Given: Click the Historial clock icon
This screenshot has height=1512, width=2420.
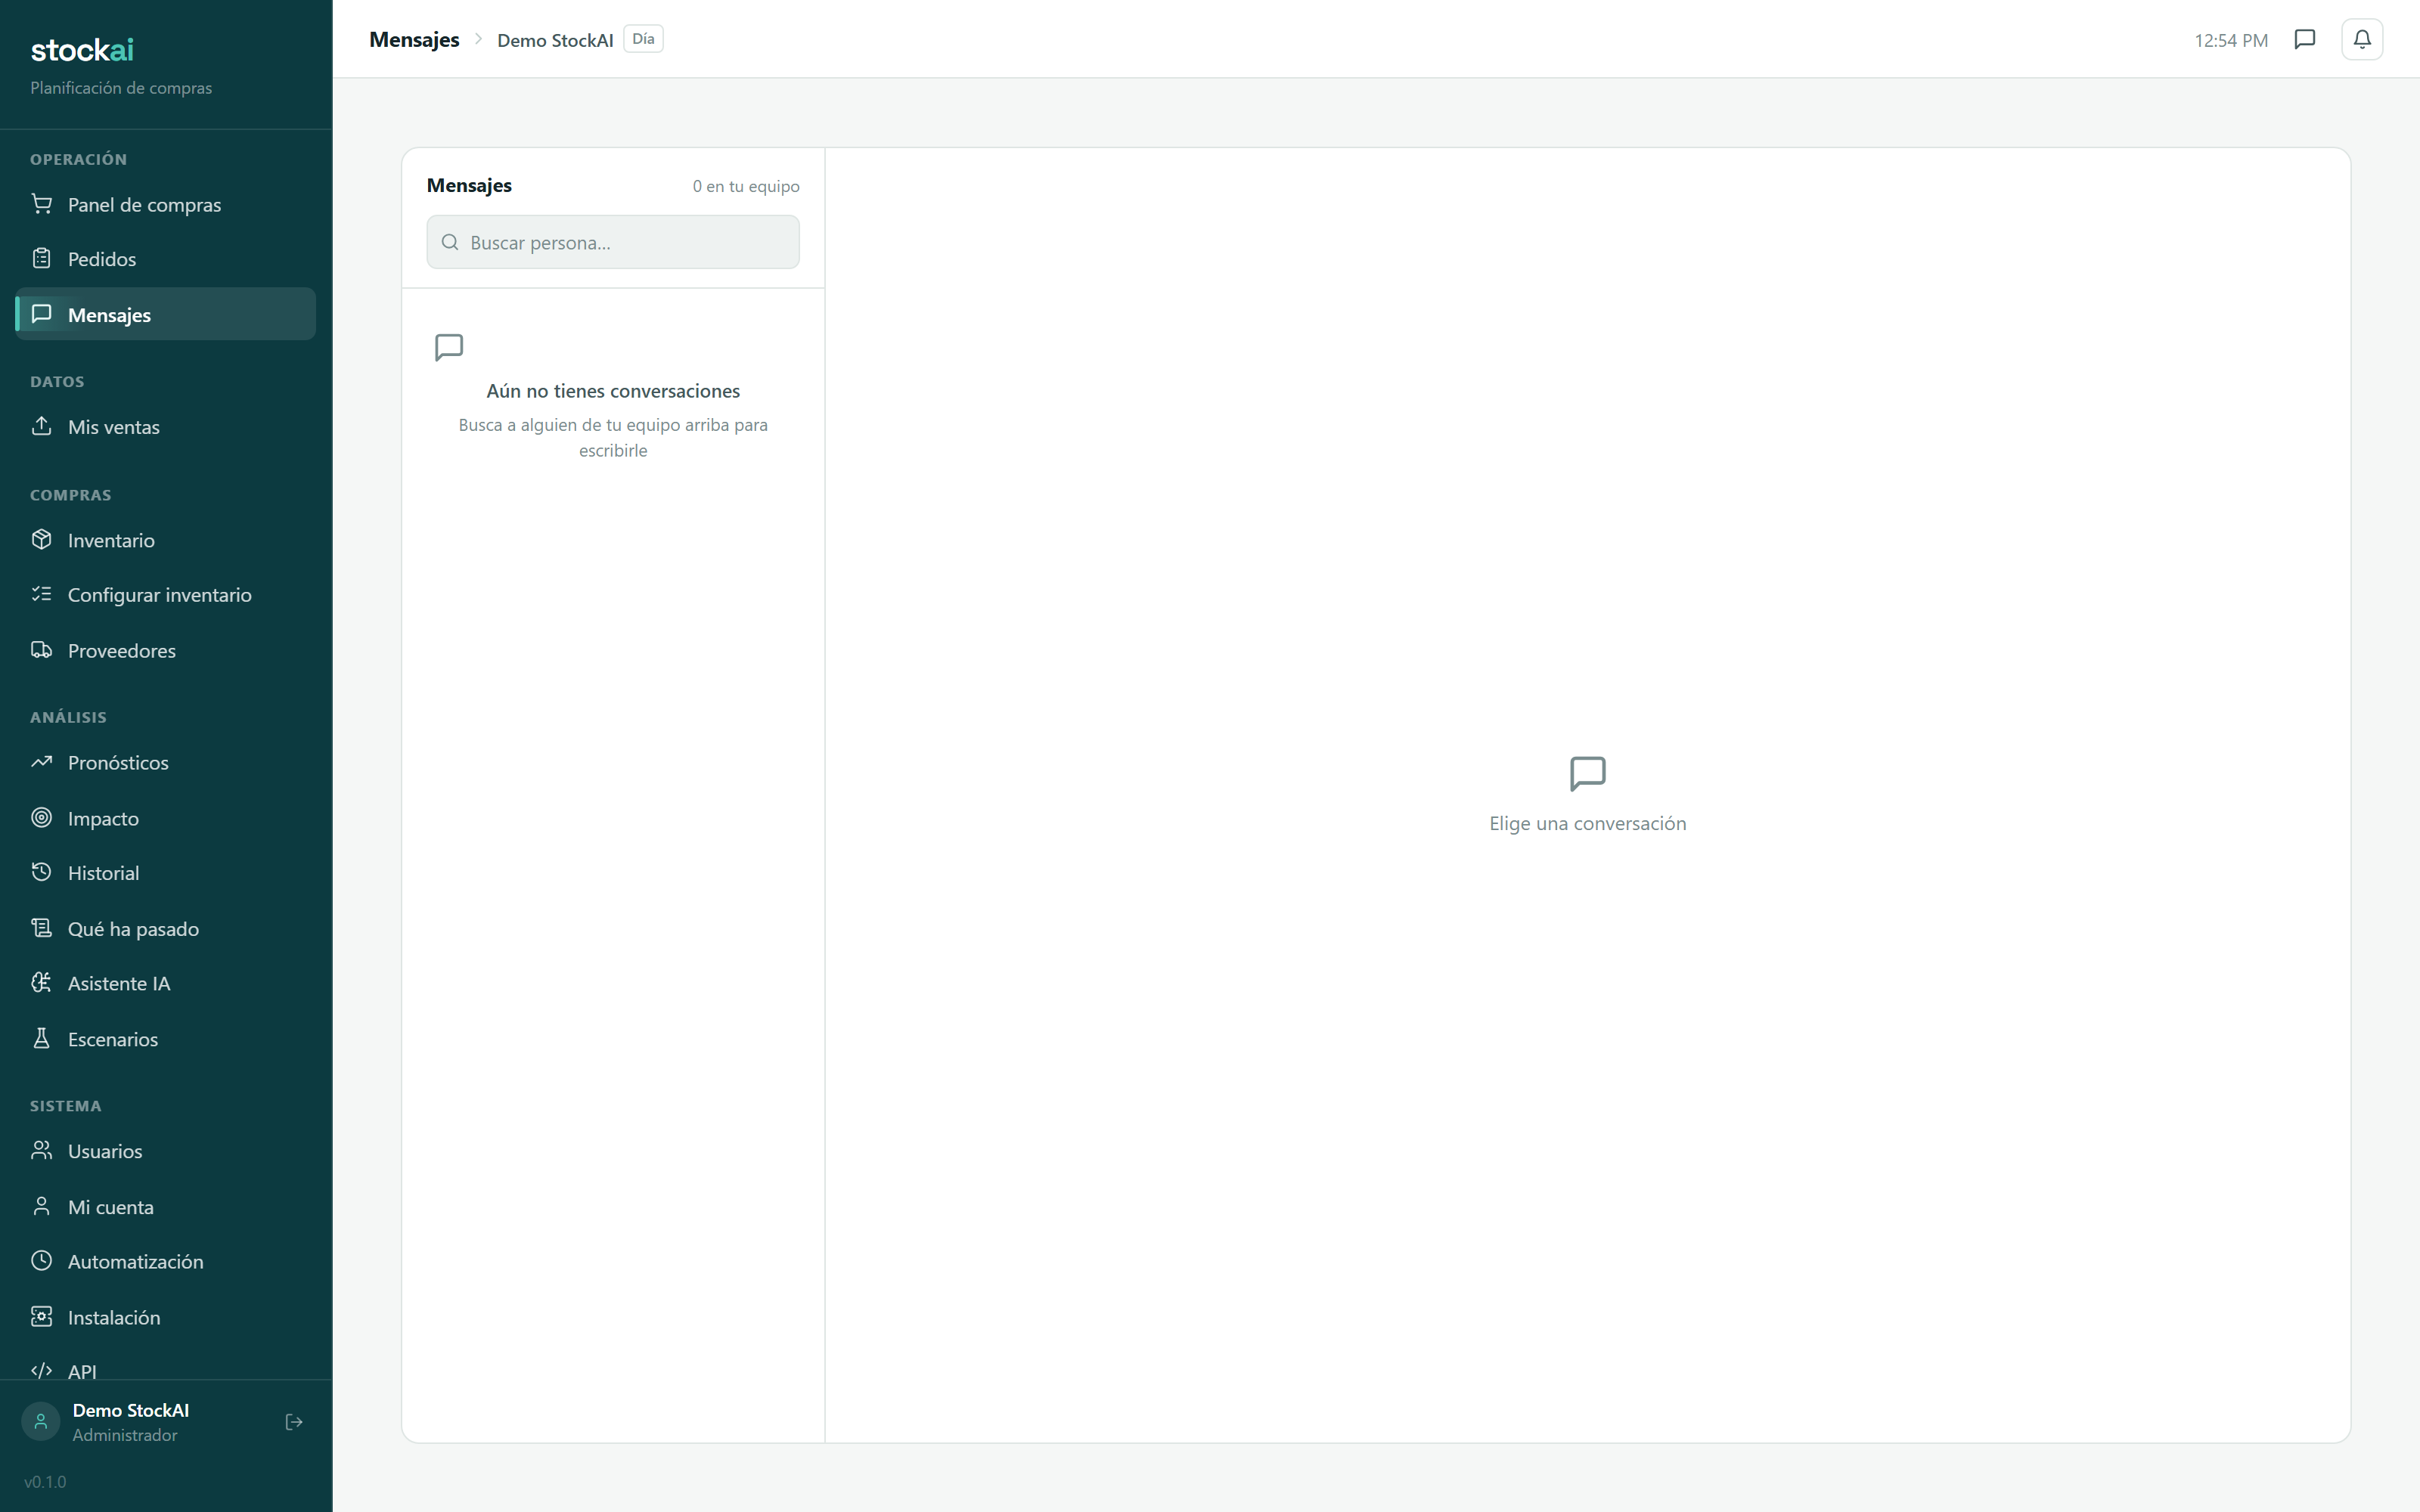Looking at the screenshot, I should [41, 872].
